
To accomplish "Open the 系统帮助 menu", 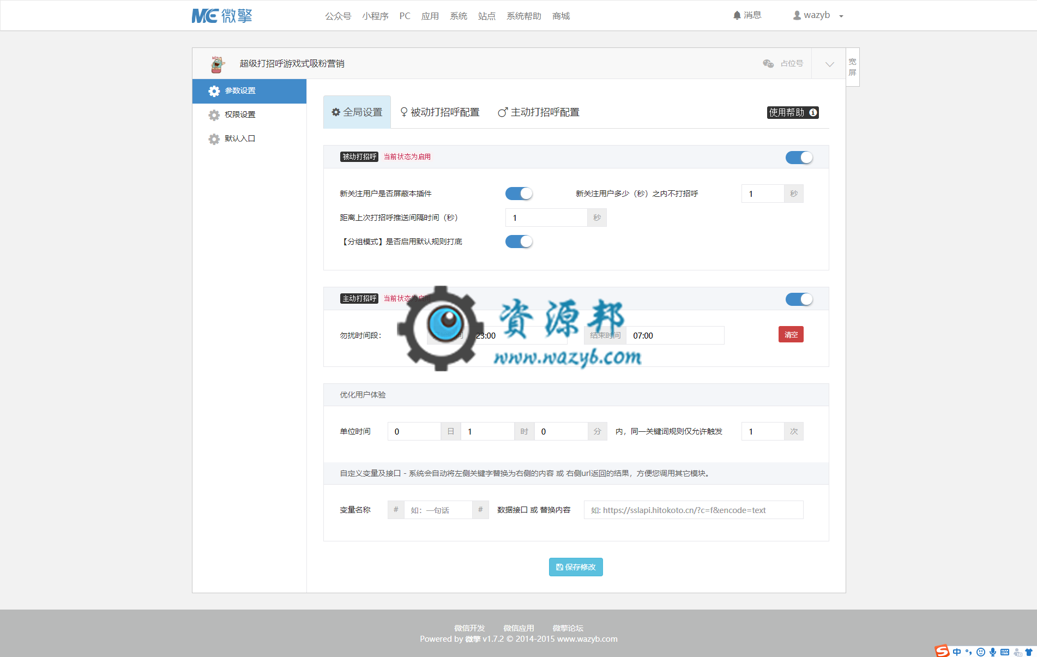I will coord(523,16).
